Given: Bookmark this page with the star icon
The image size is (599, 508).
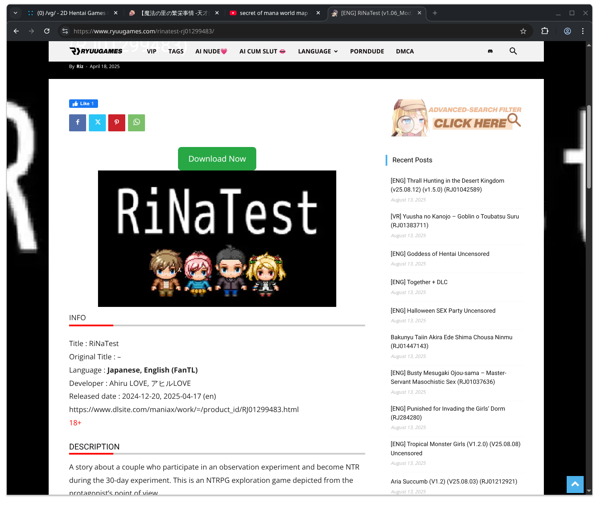Looking at the screenshot, I should coord(523,31).
